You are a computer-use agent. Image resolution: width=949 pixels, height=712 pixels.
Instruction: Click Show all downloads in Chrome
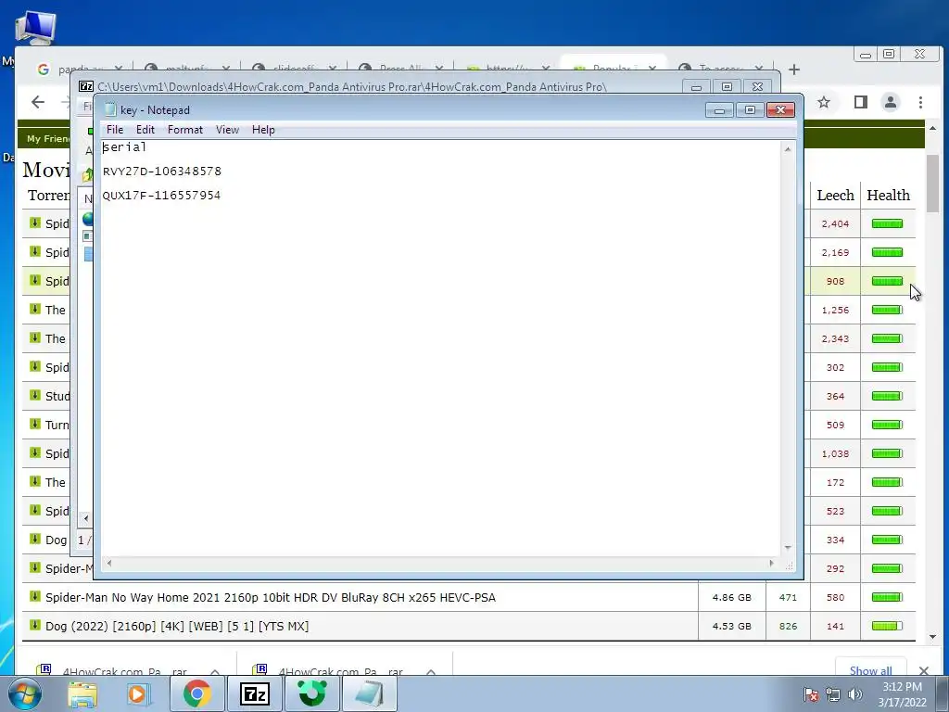point(870,670)
